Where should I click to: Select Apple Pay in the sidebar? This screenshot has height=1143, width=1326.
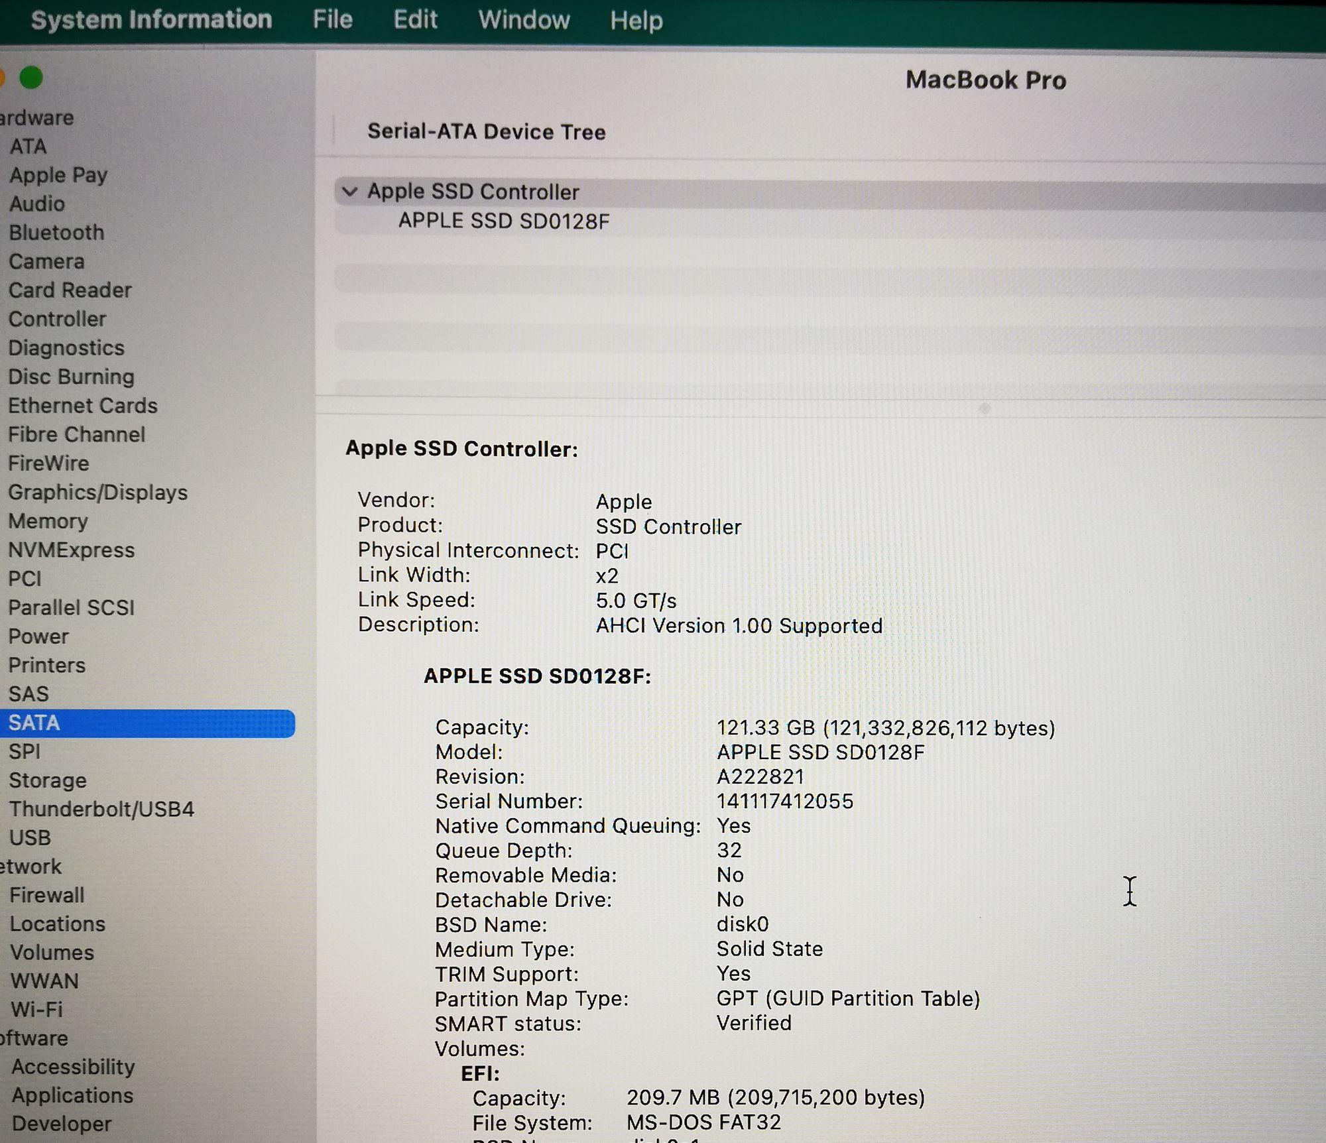click(x=58, y=176)
